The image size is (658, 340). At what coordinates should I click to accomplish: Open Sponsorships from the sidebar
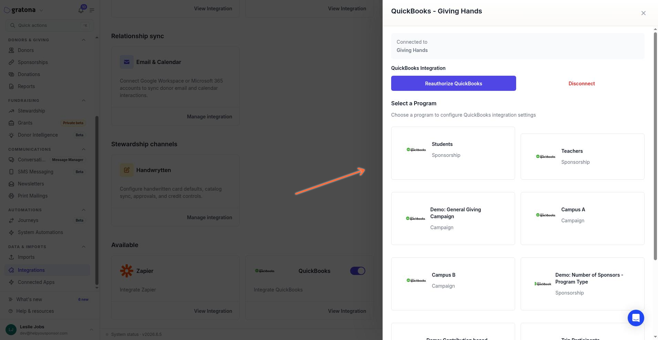point(33,62)
